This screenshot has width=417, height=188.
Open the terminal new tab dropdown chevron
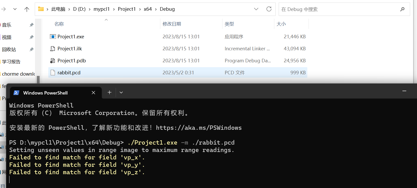click(121, 92)
